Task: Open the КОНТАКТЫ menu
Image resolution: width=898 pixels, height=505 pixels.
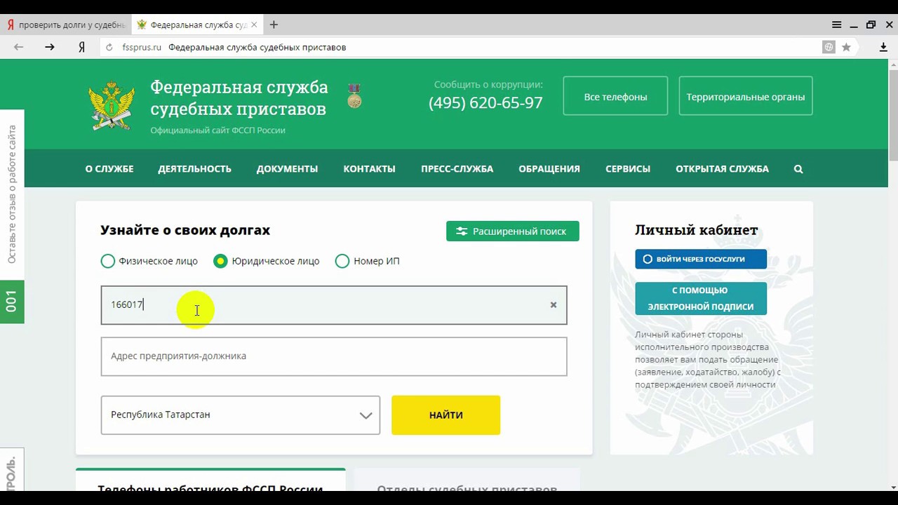Action: [369, 169]
